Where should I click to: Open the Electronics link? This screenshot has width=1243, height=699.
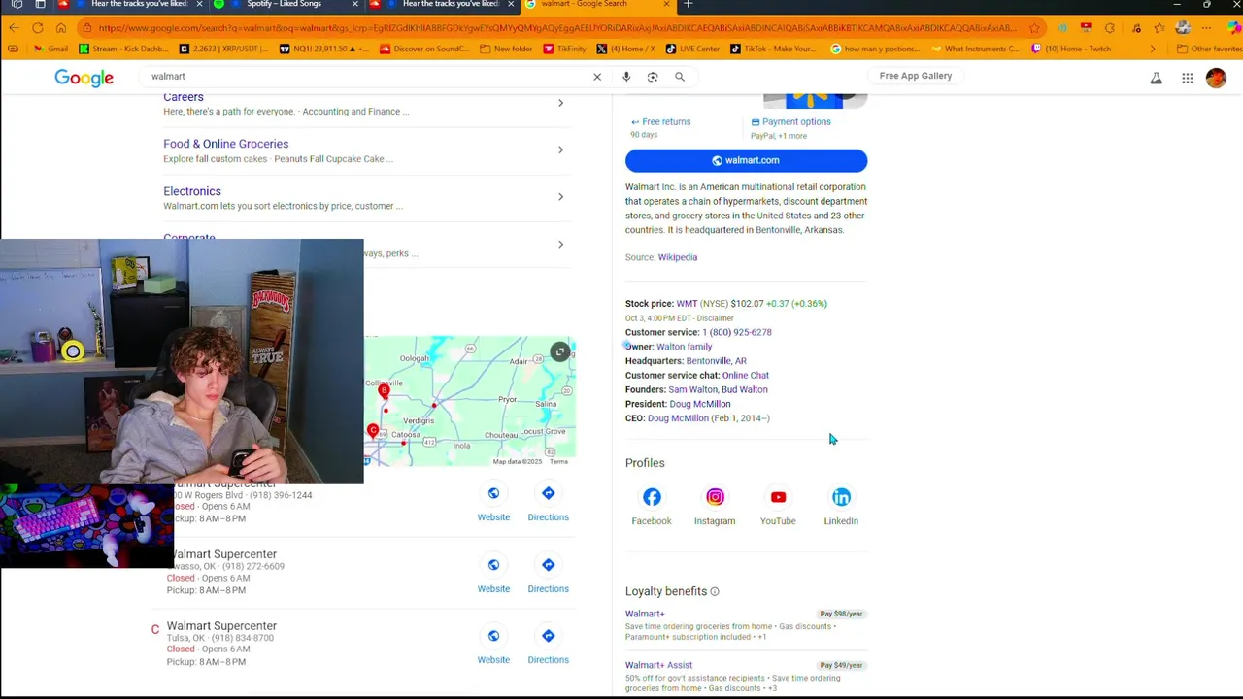[x=192, y=191]
